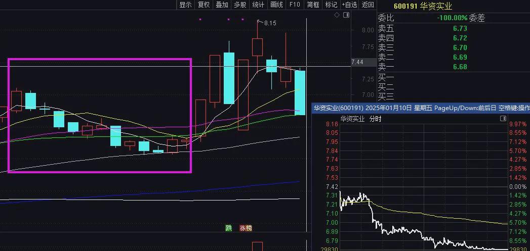
Task: Click the last cyan candlestick on the chart
Action: 300,93
